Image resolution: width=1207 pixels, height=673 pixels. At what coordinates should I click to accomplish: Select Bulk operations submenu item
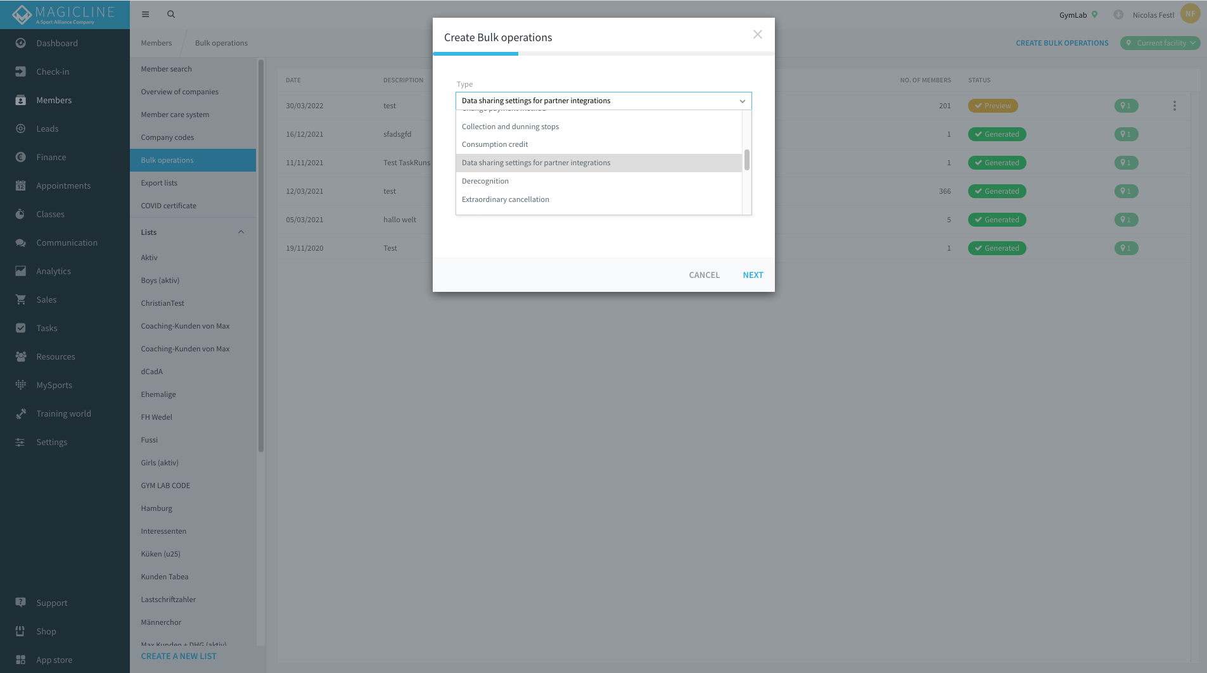click(x=193, y=160)
